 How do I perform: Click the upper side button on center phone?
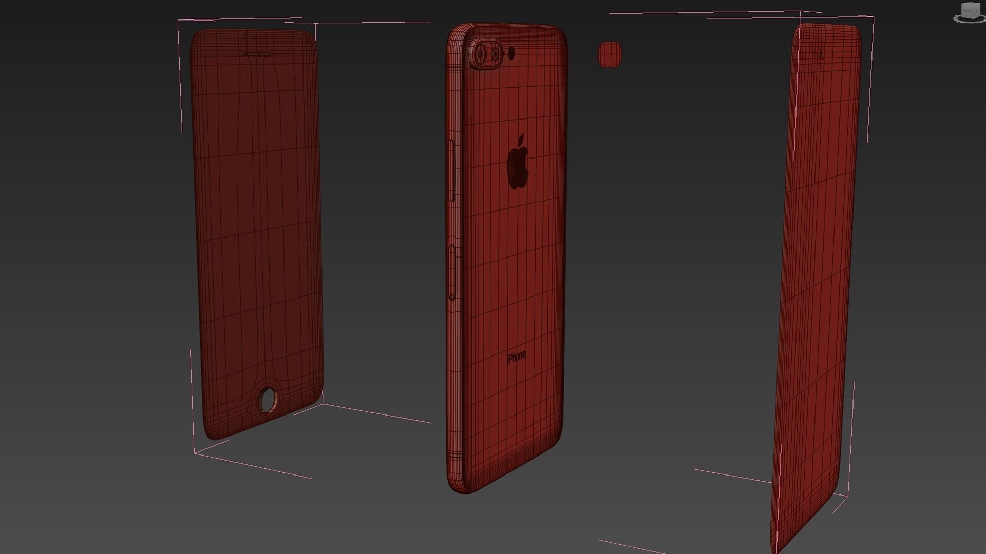tap(452, 169)
